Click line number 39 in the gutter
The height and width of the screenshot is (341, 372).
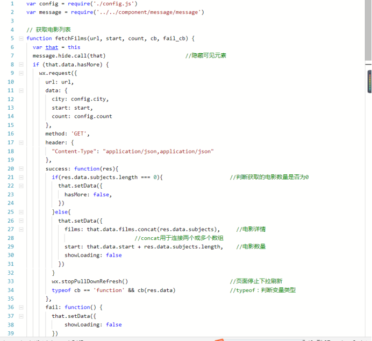(11, 333)
